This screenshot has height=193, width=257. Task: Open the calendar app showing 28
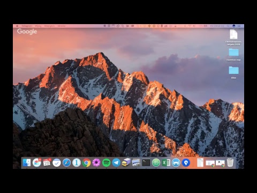pyautogui.click(x=47, y=163)
